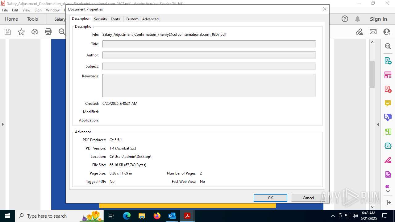Click the Help question mark icon
The width and height of the screenshot is (395, 222).
coord(345,19)
